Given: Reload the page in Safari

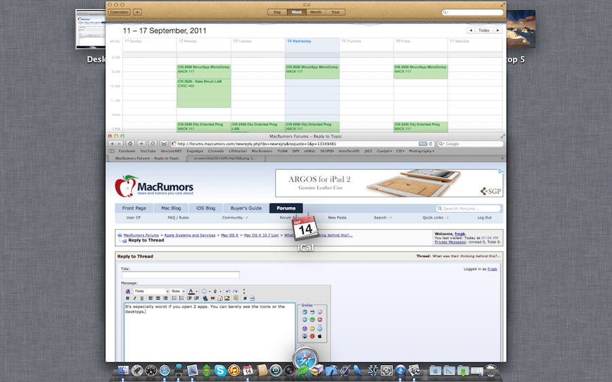Looking at the screenshot, I should [x=430, y=144].
